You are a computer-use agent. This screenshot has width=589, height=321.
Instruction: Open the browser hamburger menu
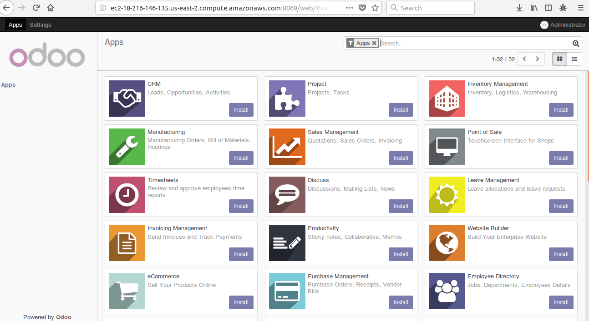click(580, 8)
